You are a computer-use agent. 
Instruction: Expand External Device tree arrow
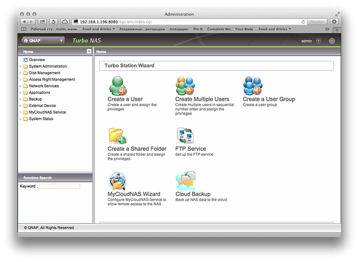[x=20, y=106]
